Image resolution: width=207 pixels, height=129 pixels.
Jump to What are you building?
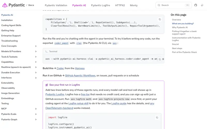point(183,23)
